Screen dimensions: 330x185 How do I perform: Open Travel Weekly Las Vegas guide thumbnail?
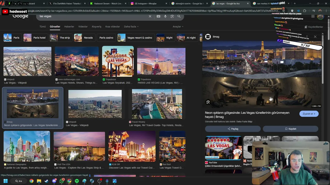[x=157, y=104]
